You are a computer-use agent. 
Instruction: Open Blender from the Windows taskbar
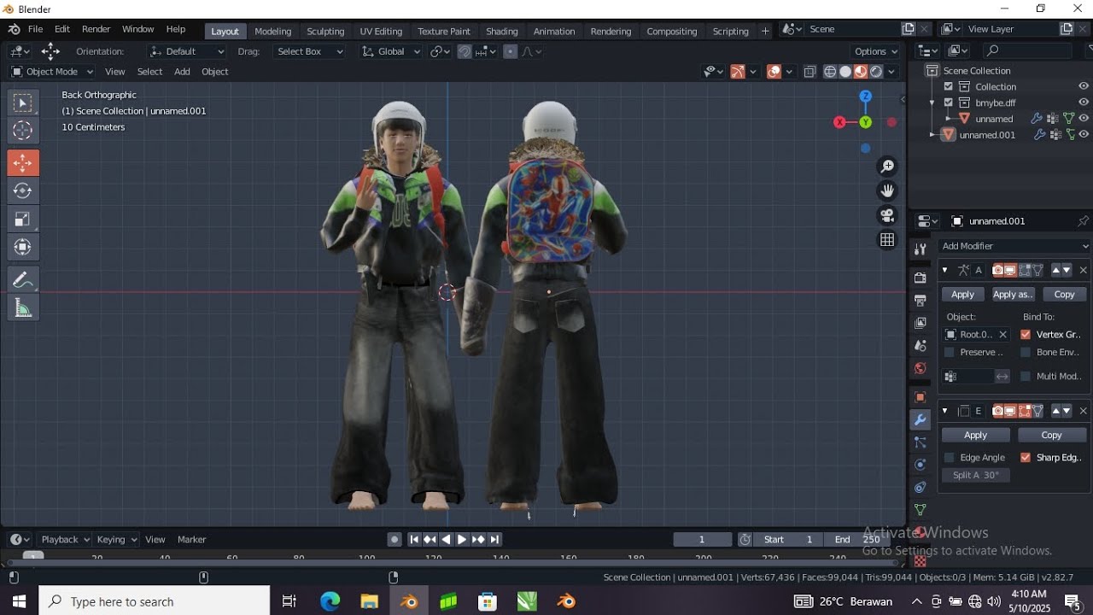(x=409, y=601)
